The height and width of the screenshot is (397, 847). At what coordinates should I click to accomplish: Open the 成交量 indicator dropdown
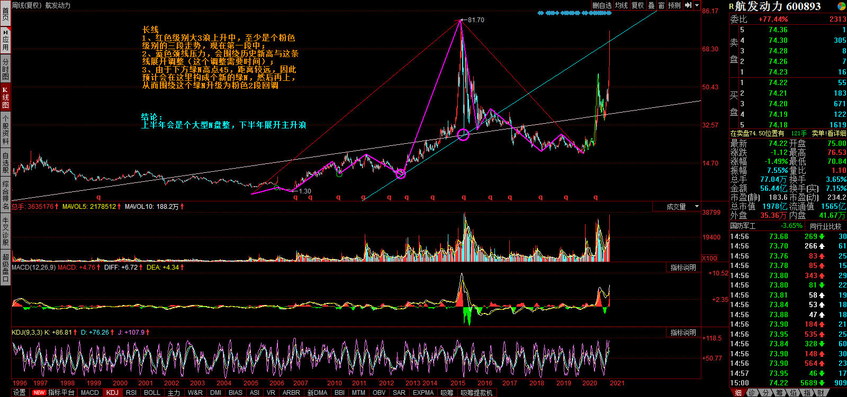(x=683, y=207)
